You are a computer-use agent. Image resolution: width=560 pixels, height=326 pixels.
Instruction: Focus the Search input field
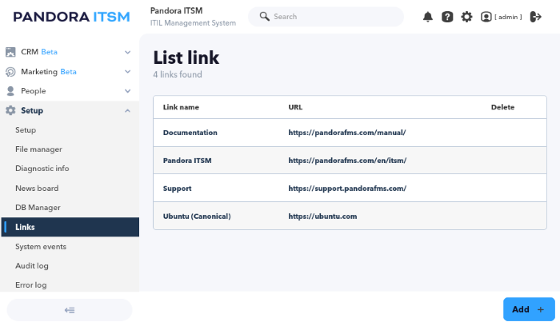click(326, 17)
